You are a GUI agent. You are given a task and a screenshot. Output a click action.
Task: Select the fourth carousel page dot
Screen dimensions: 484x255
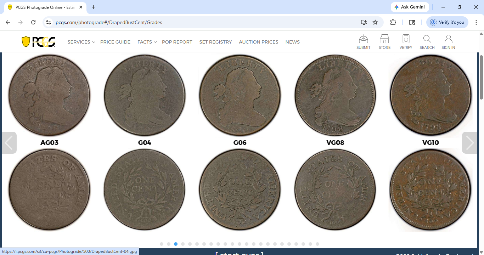coord(183,244)
